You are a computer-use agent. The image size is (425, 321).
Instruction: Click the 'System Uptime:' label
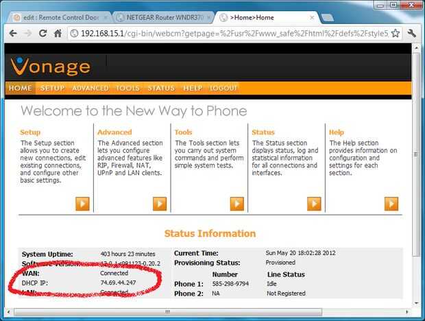click(47, 254)
